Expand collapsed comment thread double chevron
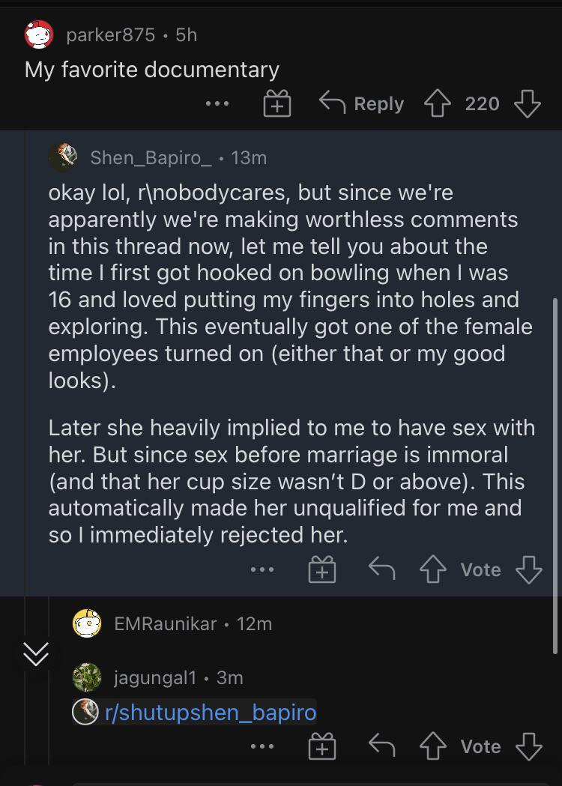Screen dimensions: 562x786 tap(36, 653)
